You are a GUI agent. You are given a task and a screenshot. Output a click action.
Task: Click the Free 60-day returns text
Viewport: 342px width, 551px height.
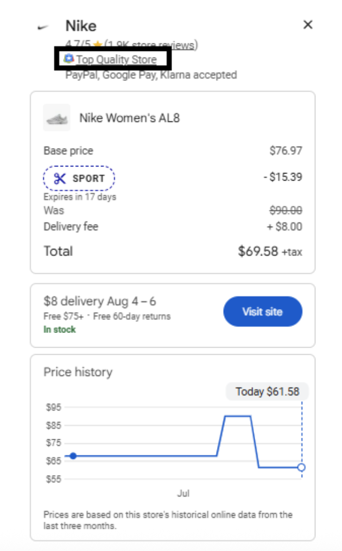pyautogui.click(x=132, y=316)
